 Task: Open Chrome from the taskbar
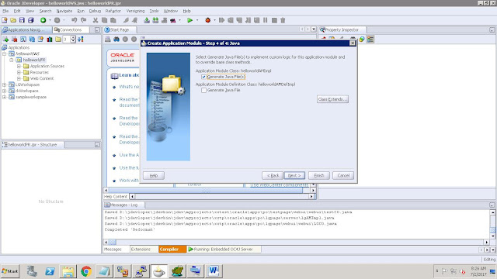[x=86, y=271]
